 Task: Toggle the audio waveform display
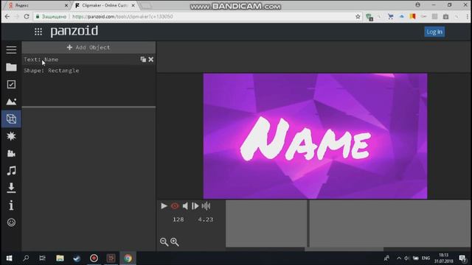click(206, 206)
